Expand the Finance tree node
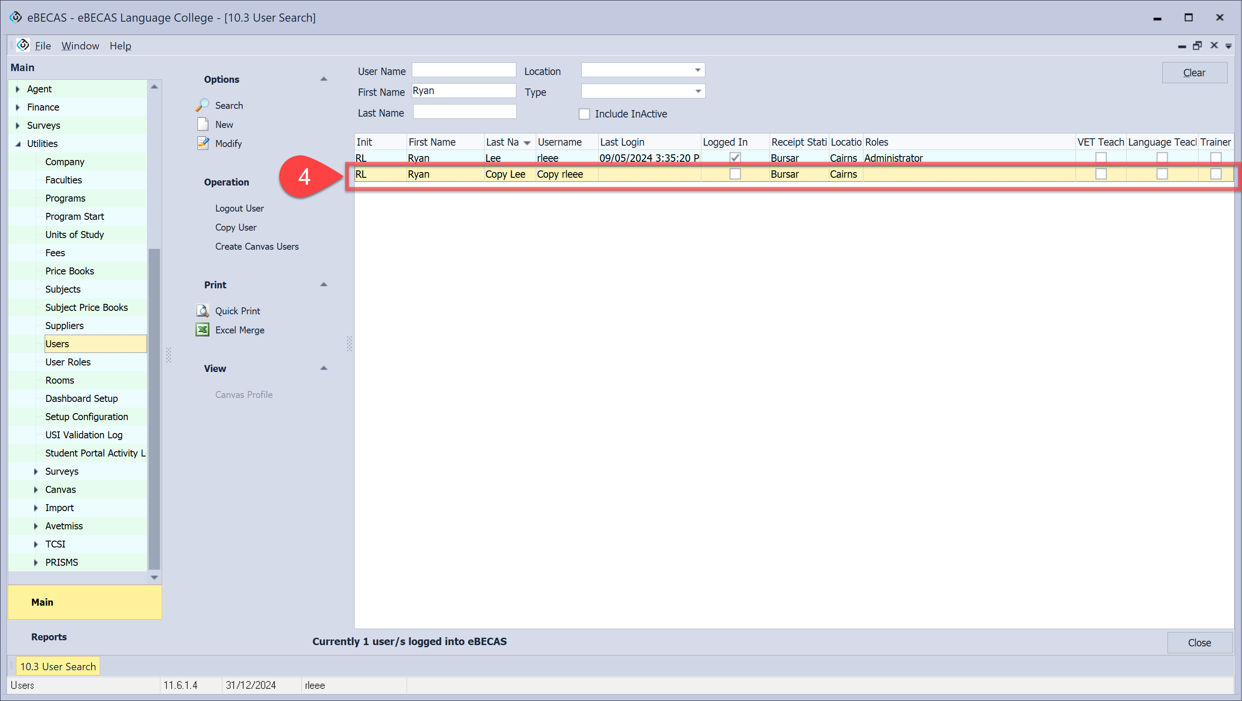Viewport: 1242px width, 701px height. pyautogui.click(x=18, y=107)
